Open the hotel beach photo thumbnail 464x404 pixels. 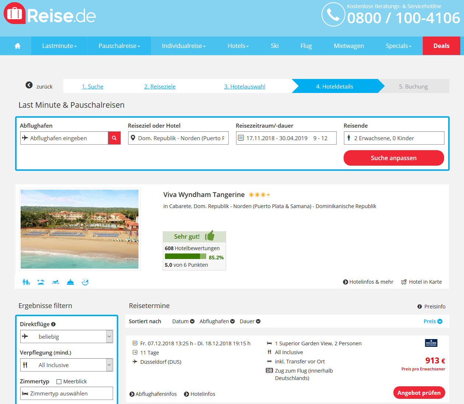[x=80, y=229]
